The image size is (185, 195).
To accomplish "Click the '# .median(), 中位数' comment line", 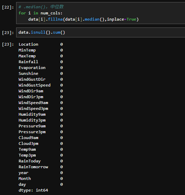I will (x=41, y=7).
